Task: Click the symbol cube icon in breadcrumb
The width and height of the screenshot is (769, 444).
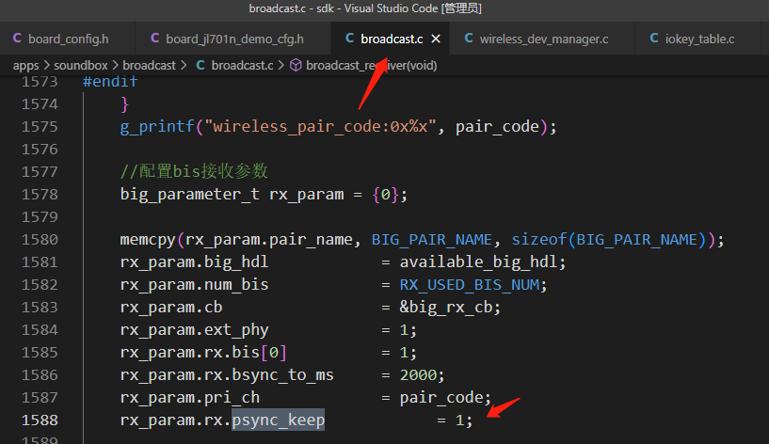Action: (296, 65)
